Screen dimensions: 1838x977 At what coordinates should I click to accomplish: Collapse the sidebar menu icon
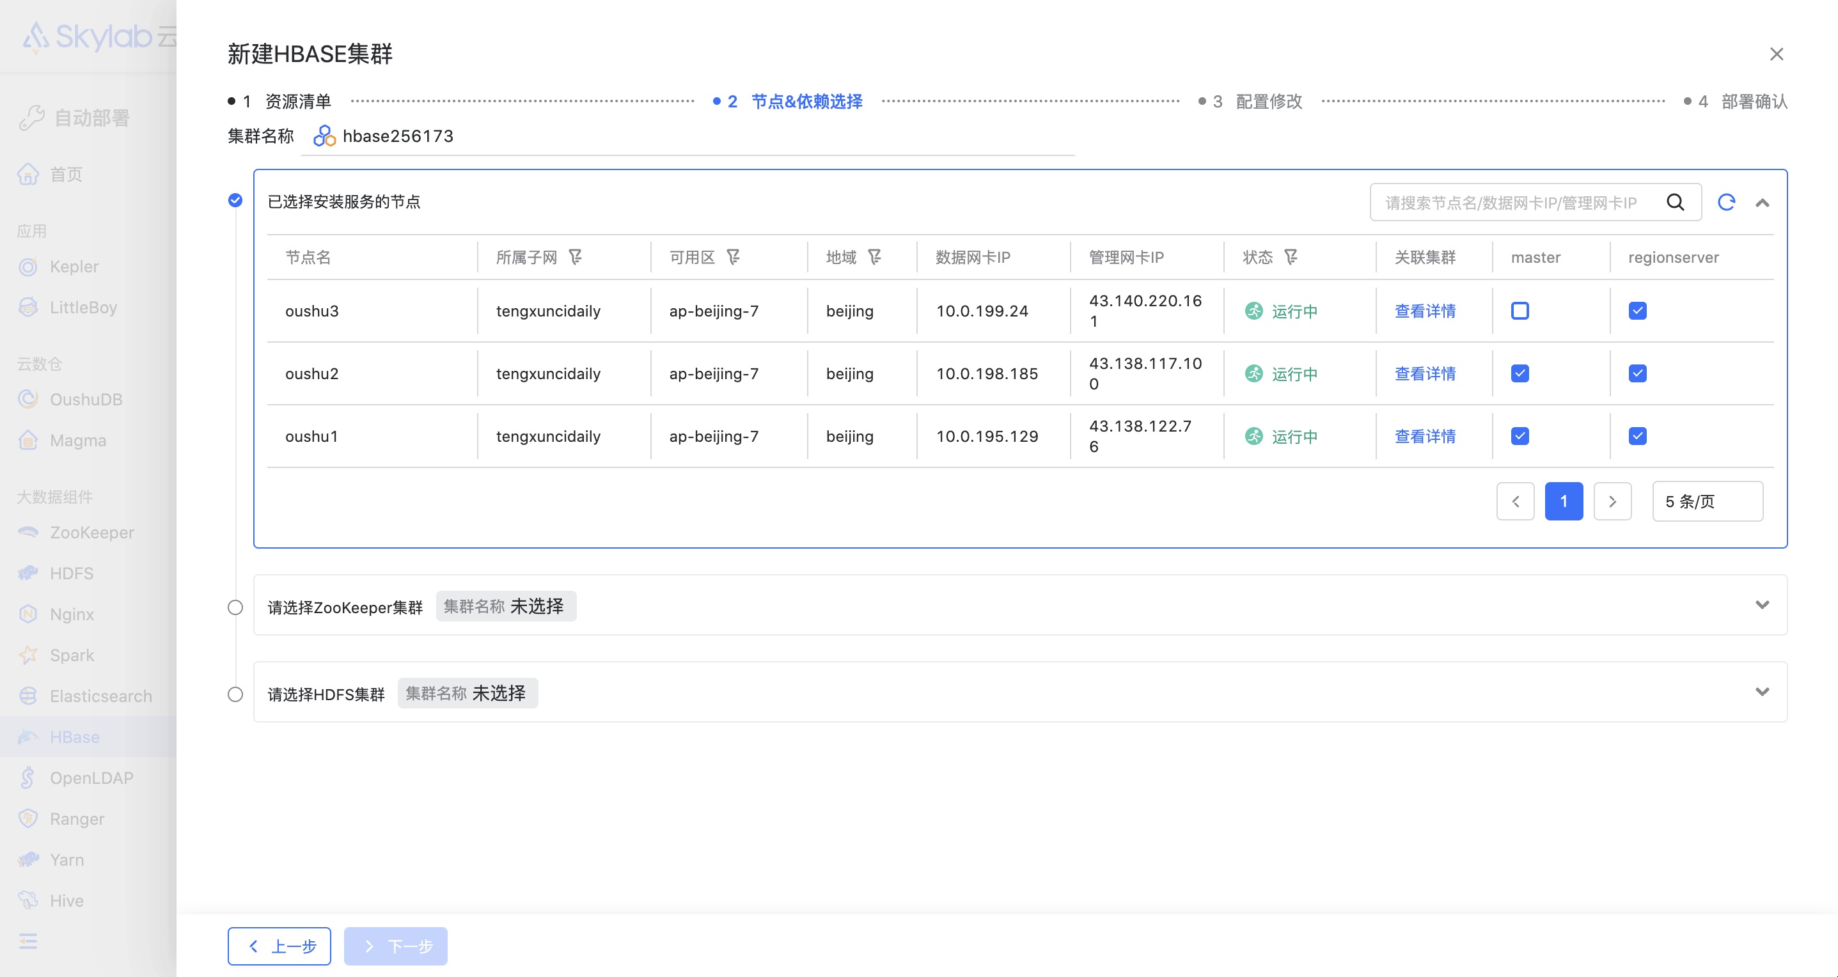coord(29,941)
